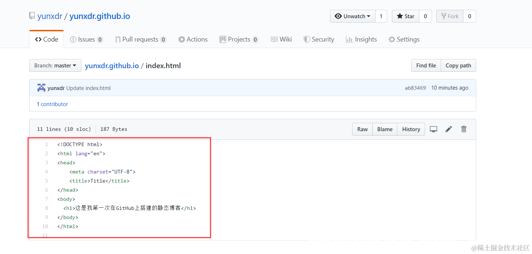
Task: Click the fork count next to Fork
Action: click(470, 16)
